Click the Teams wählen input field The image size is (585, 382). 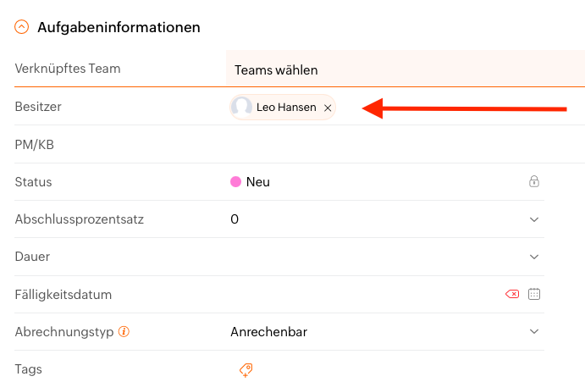406,69
